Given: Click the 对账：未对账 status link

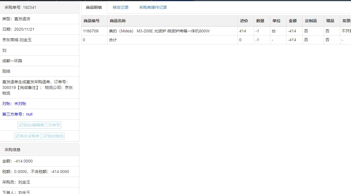Looking at the screenshot, I should pos(14,104).
